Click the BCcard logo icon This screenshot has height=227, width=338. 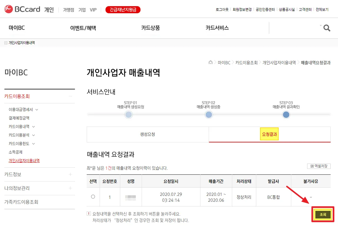[x=9, y=9]
